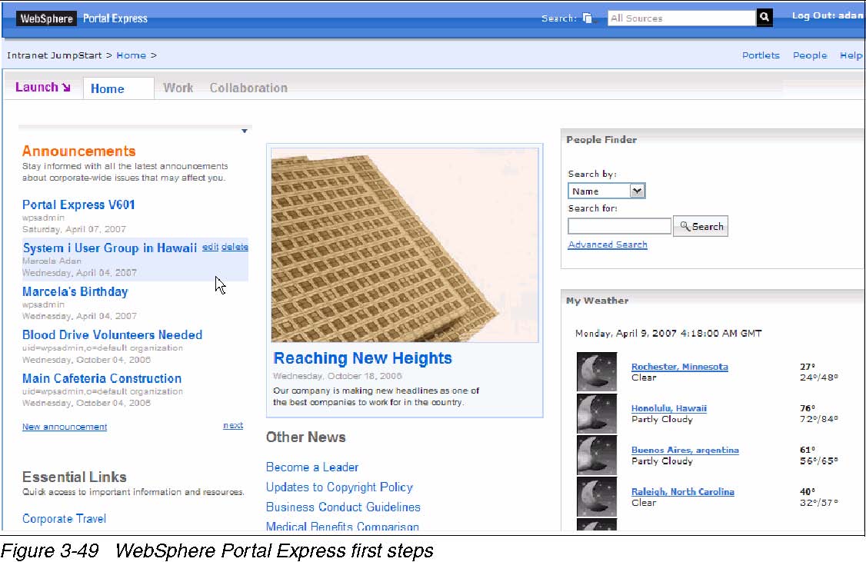The image size is (866, 562).
Task: Open Buenos Aires, argentina weather link
Action: point(684,450)
